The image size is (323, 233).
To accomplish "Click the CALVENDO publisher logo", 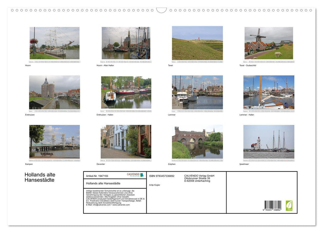I will tap(132, 175).
